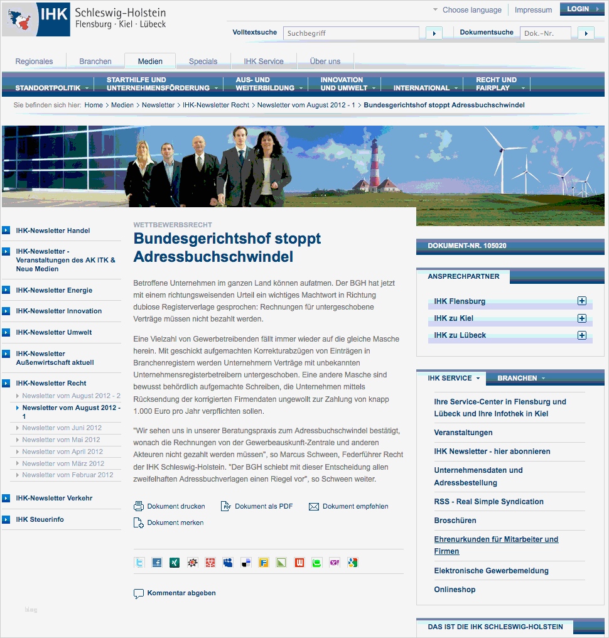This screenshot has height=638, width=609.
Task: Share the article on Twitter
Action: click(139, 563)
